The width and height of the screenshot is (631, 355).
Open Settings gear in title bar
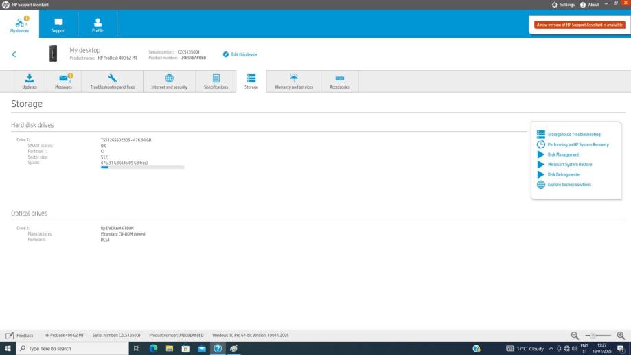pos(563,5)
